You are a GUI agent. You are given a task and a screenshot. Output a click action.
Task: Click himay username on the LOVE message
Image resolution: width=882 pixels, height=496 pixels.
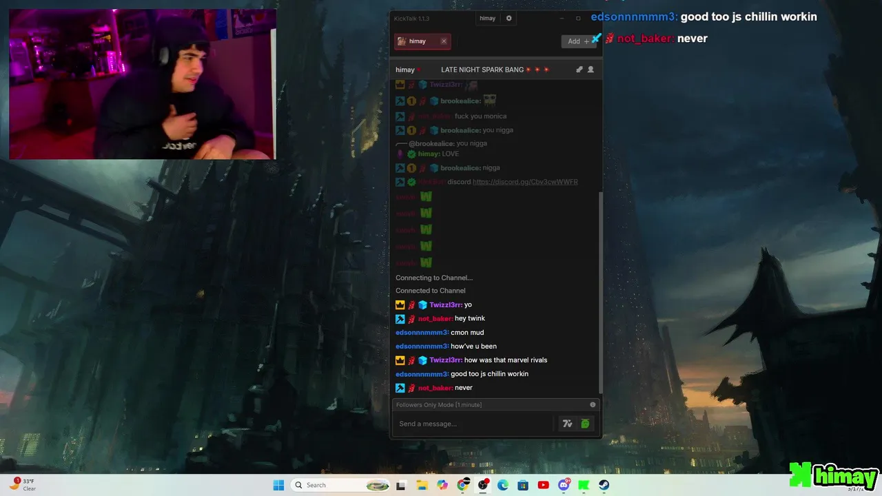[x=429, y=154]
